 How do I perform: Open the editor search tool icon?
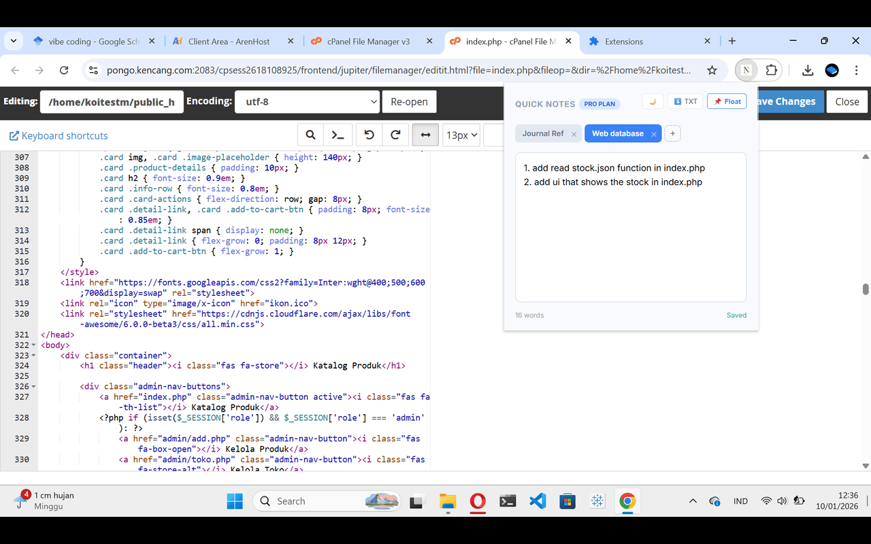pos(310,135)
